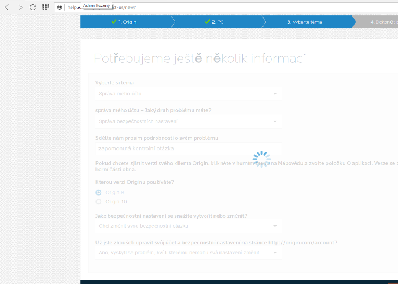Open the apps grid icon in toolbar
The height and width of the screenshot is (284, 398).
click(x=46, y=7)
